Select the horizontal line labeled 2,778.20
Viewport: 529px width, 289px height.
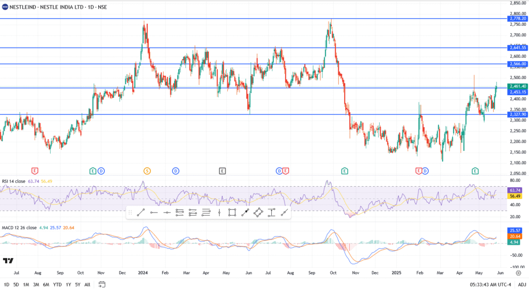click(253, 19)
